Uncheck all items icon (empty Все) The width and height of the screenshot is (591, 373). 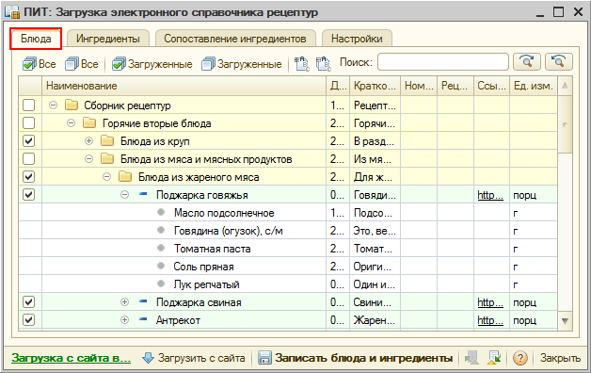coord(72,64)
